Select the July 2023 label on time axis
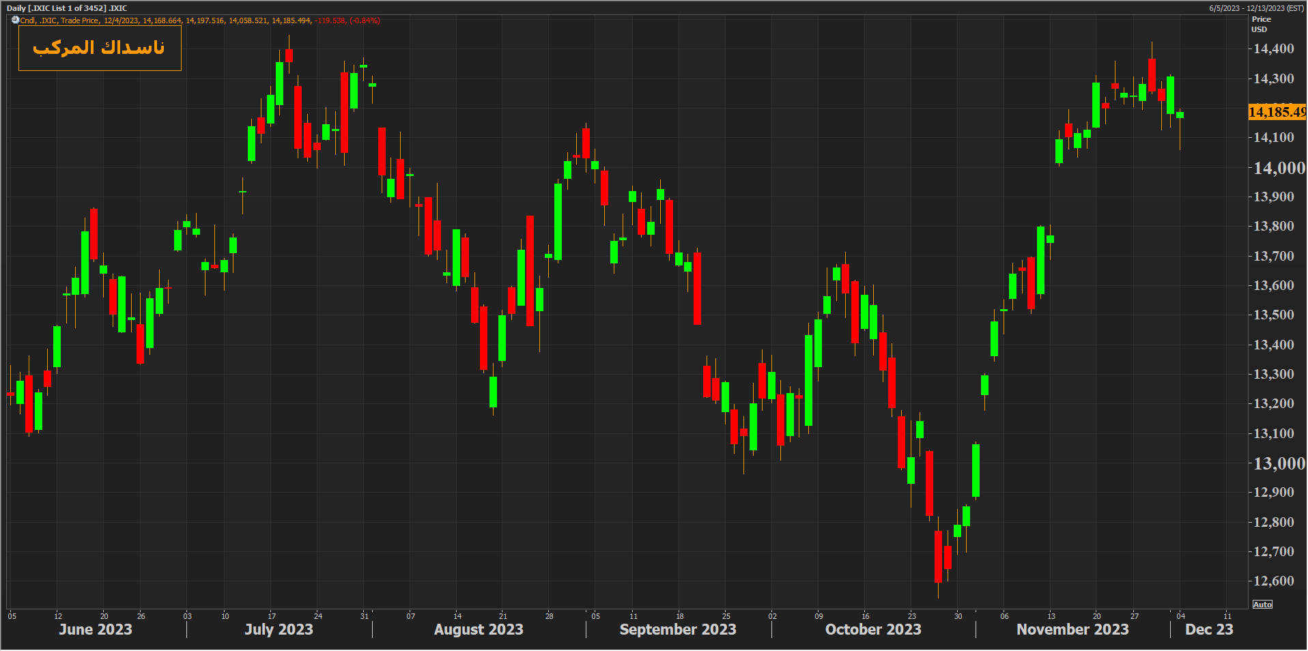 point(279,629)
